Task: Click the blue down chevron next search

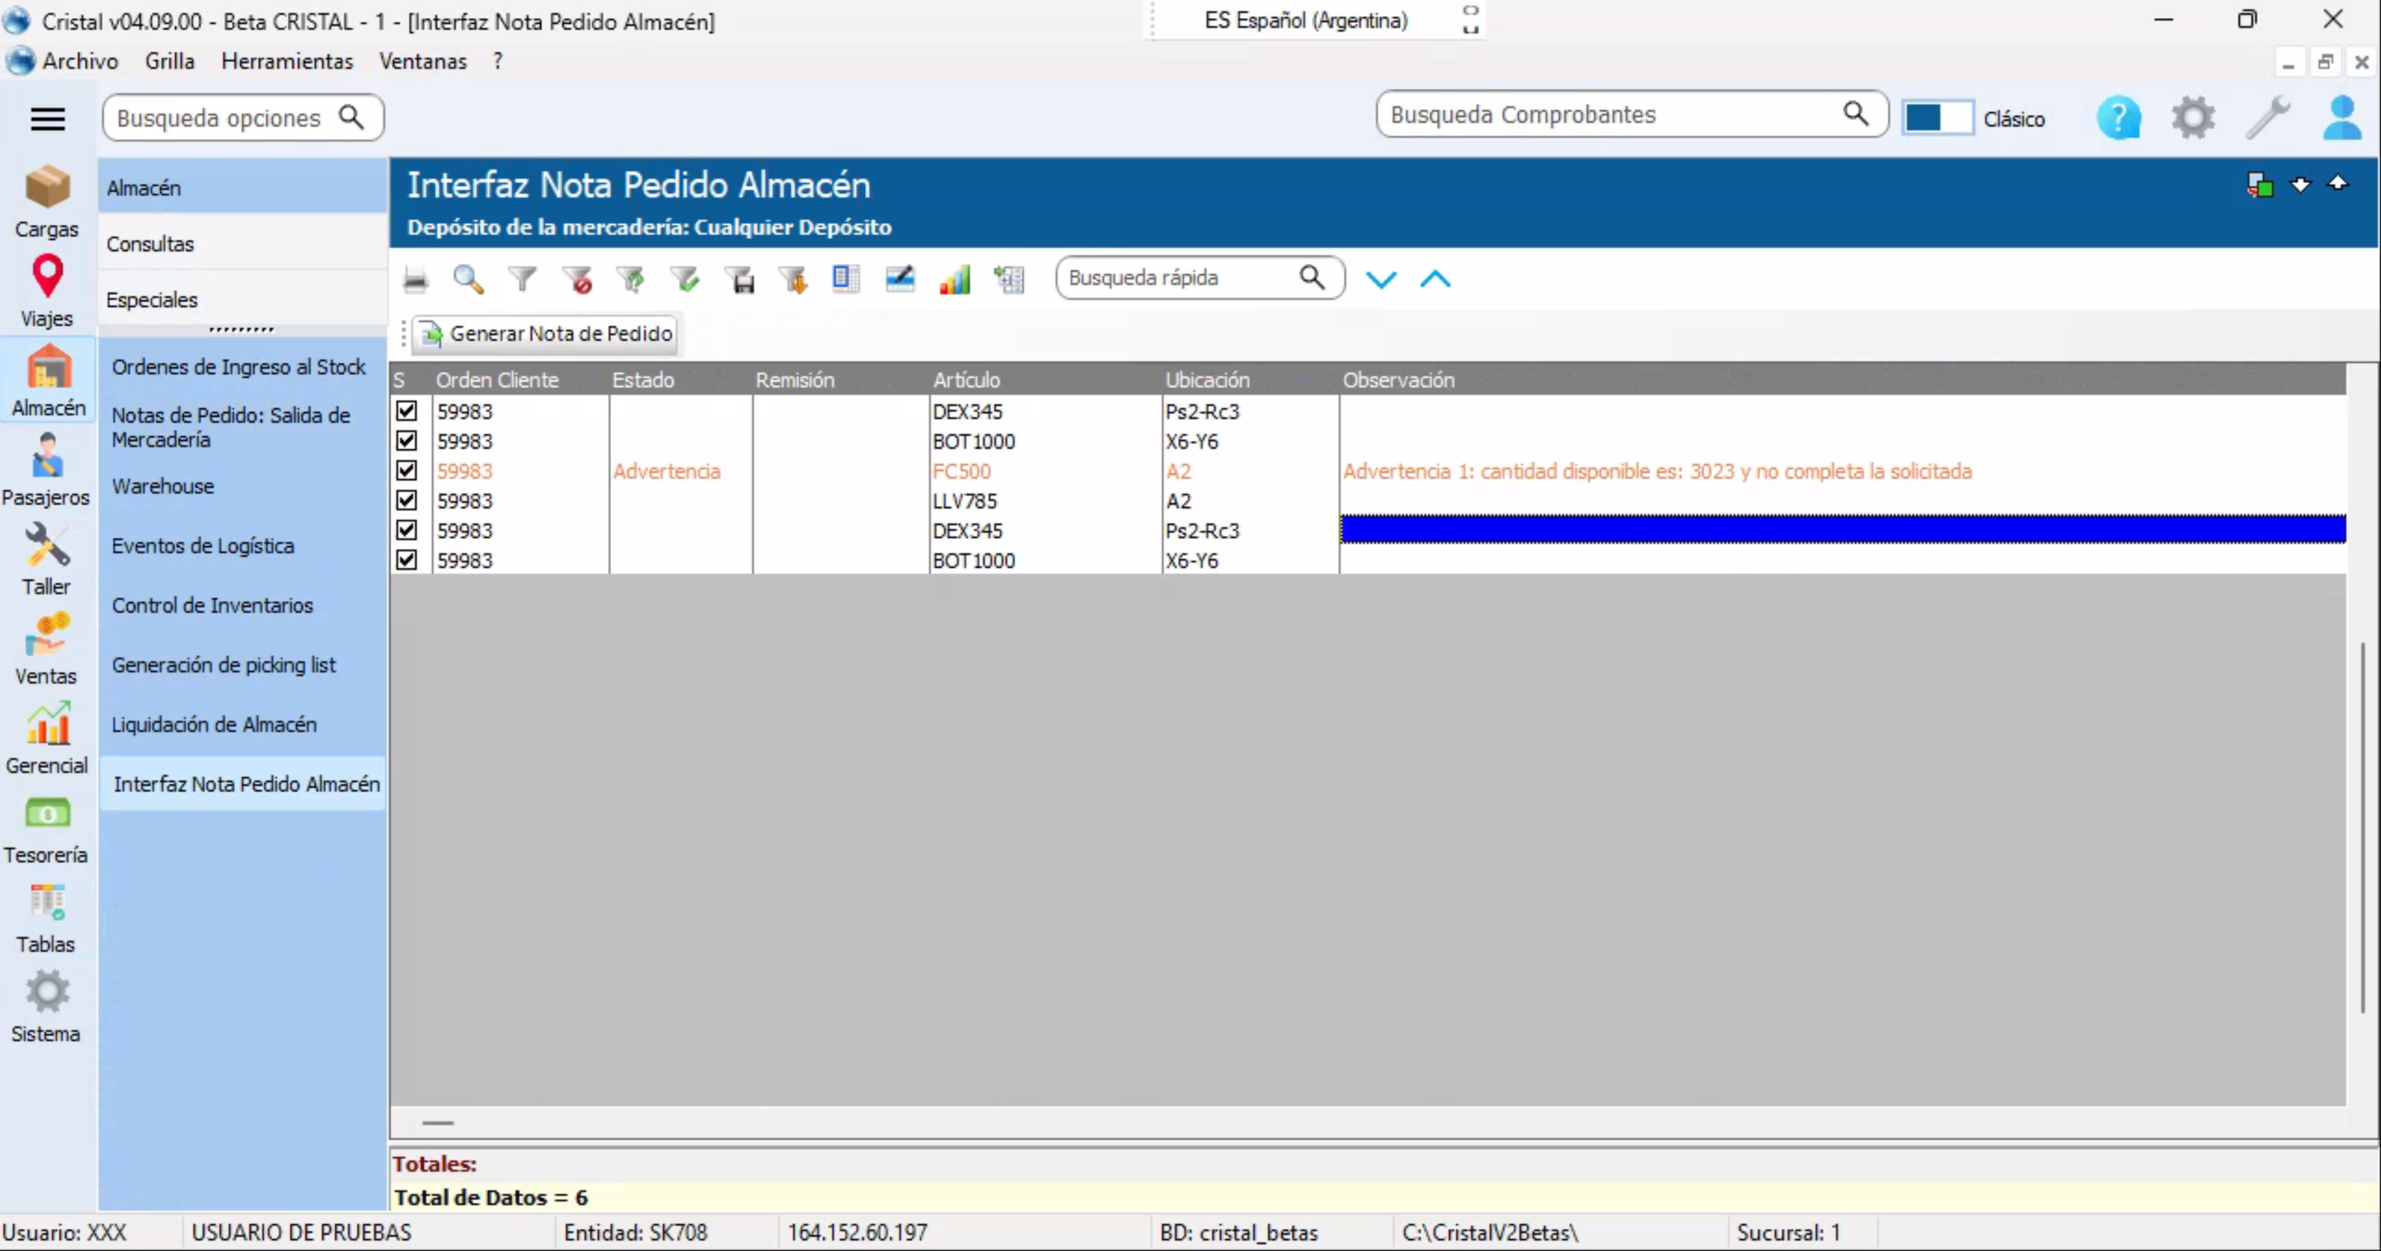Action: click(x=1381, y=279)
